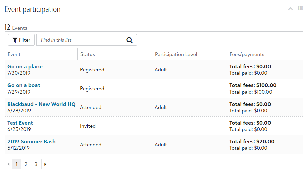
Task: Open the Go on a boat event
Action: click(x=24, y=85)
